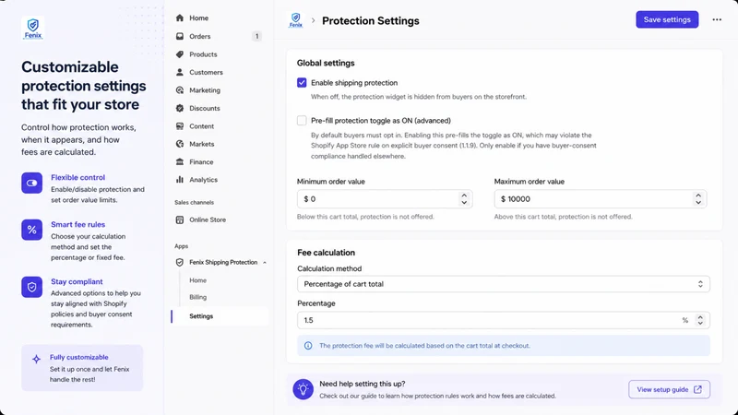
Task: Click the Customers person icon
Action: pyautogui.click(x=179, y=72)
